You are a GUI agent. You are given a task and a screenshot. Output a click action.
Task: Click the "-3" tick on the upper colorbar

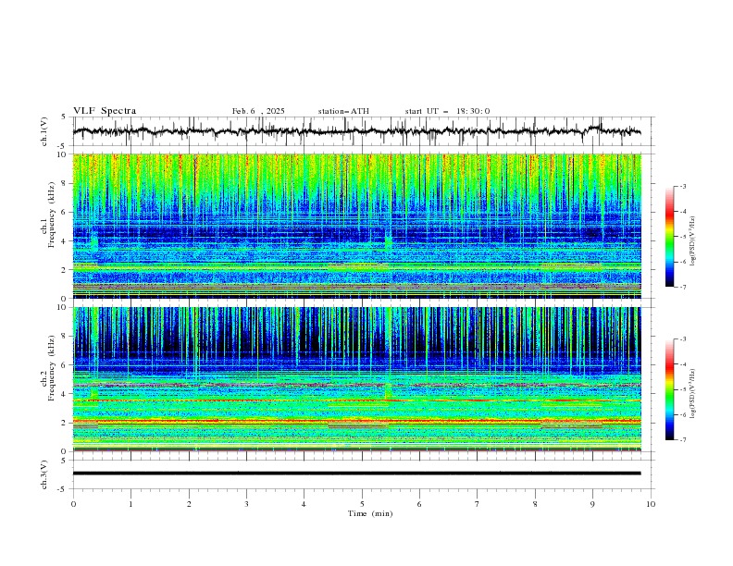point(682,186)
